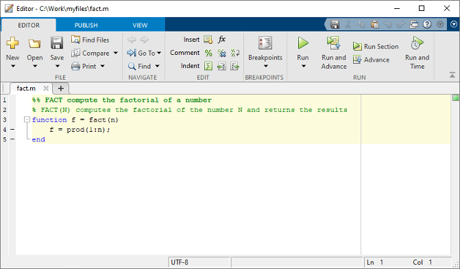This screenshot has width=460, height=269.
Task: Comment selected lines with percent icon
Action: (208, 53)
